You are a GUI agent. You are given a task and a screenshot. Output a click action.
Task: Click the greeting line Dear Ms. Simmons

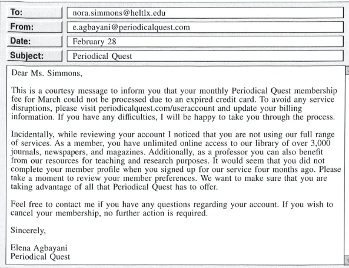click(x=46, y=73)
